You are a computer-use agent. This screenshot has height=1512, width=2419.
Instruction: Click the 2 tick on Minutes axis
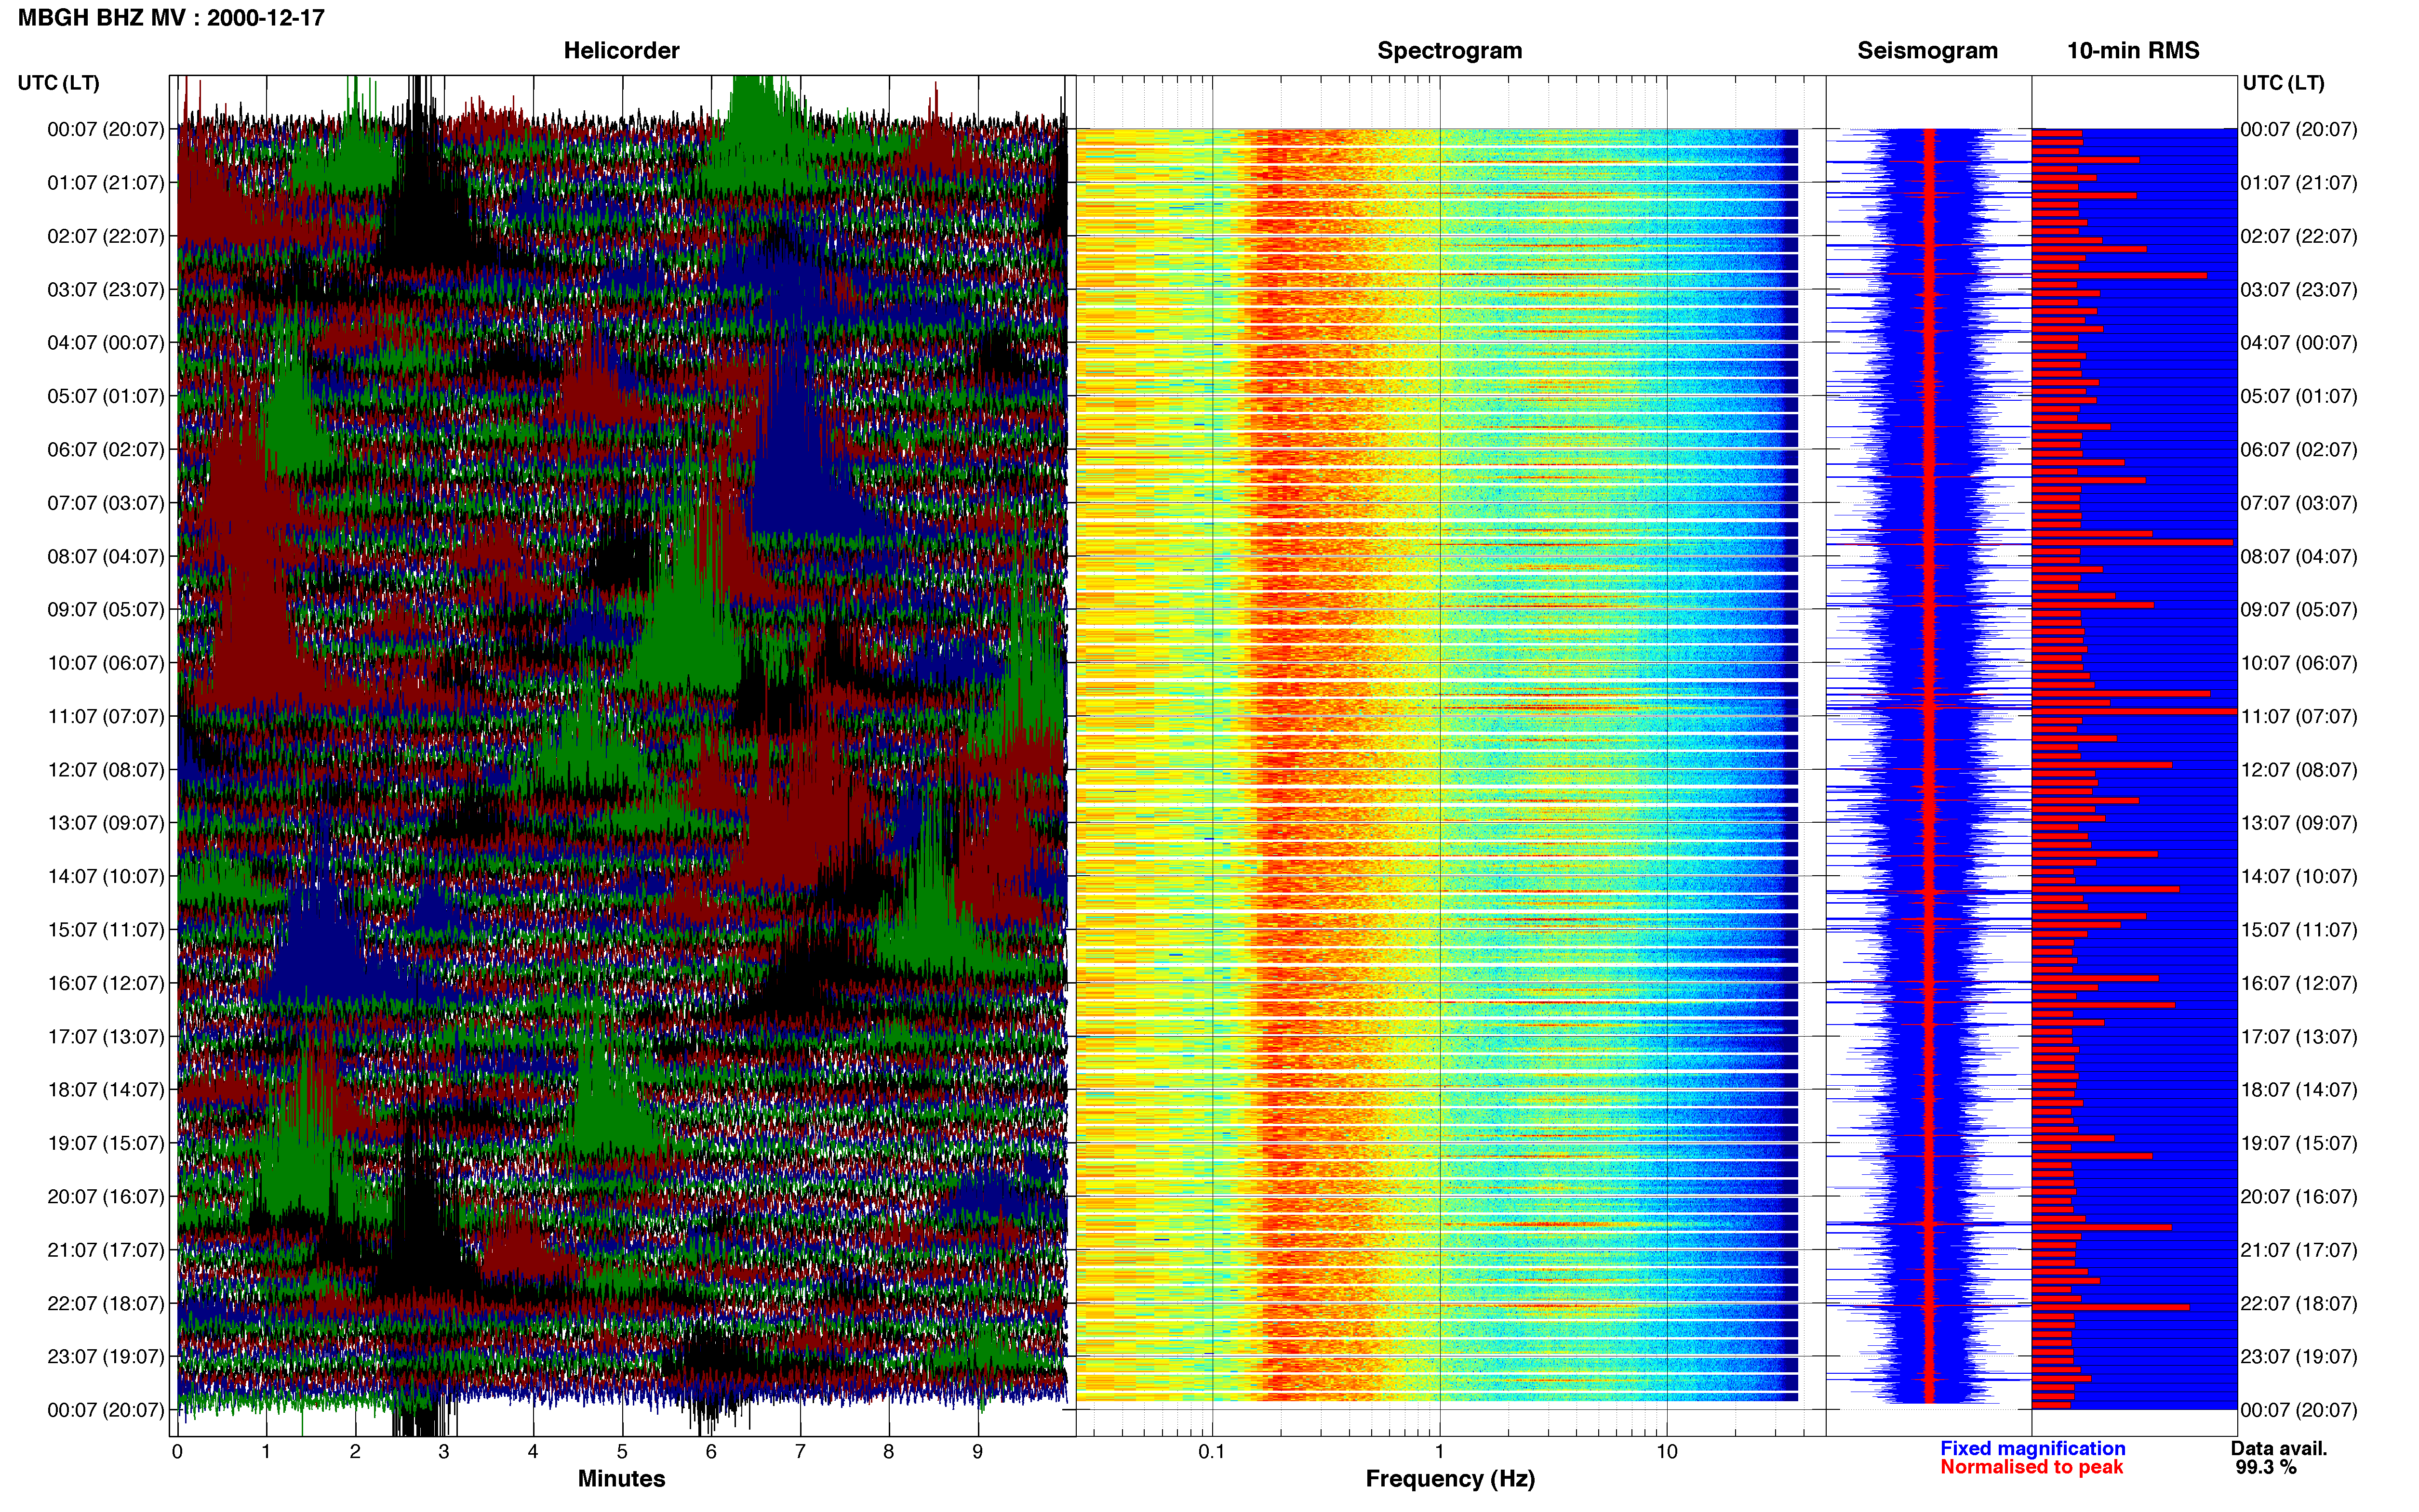(x=355, y=1452)
